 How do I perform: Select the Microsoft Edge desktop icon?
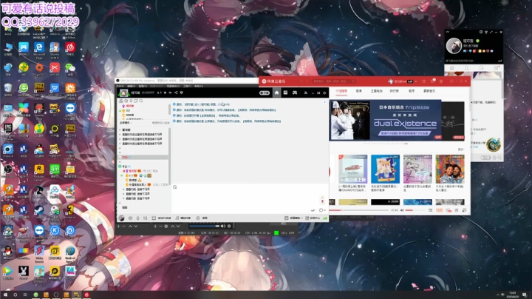(39, 50)
